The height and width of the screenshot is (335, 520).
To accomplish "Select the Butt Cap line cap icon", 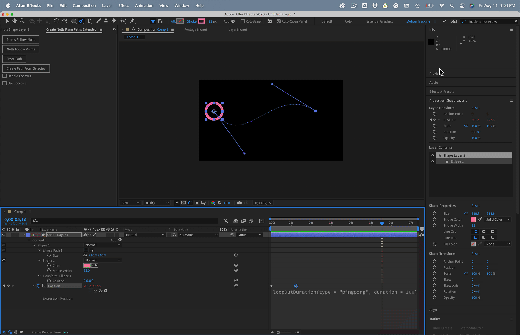I will [x=475, y=231].
